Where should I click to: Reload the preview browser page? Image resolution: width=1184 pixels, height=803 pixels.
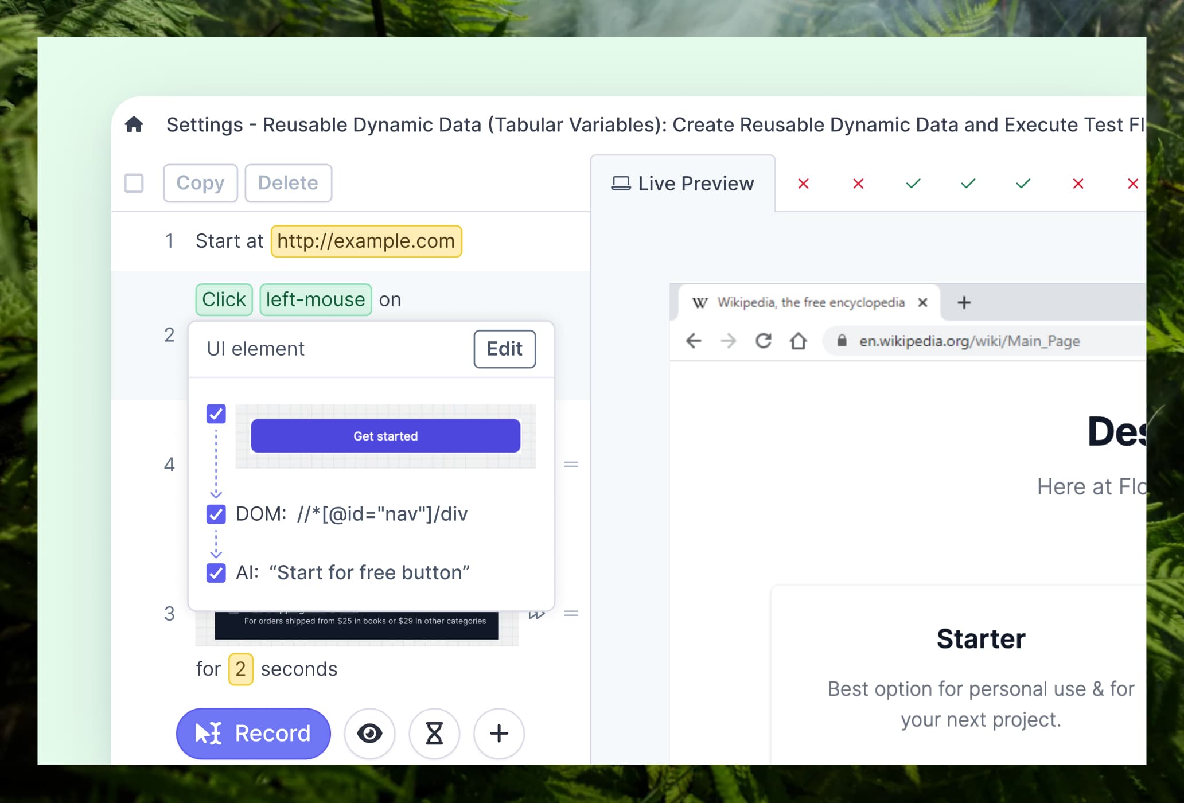764,341
